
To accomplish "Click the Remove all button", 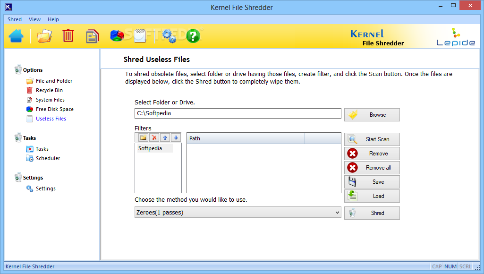I will tap(372, 168).
